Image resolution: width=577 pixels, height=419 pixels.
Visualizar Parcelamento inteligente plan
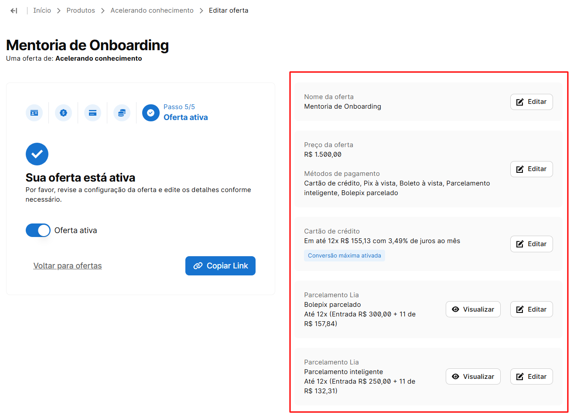tap(473, 377)
